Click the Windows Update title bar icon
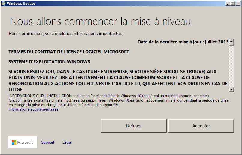 4,3
